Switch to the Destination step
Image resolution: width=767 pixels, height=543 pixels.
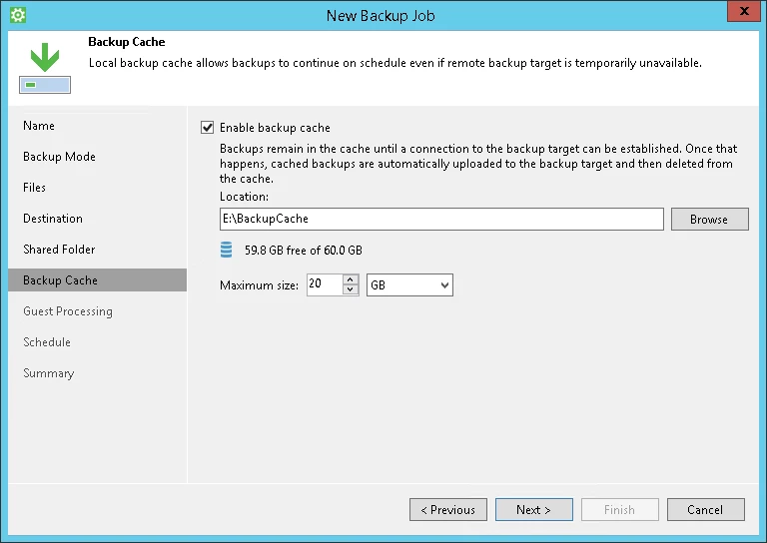(53, 219)
